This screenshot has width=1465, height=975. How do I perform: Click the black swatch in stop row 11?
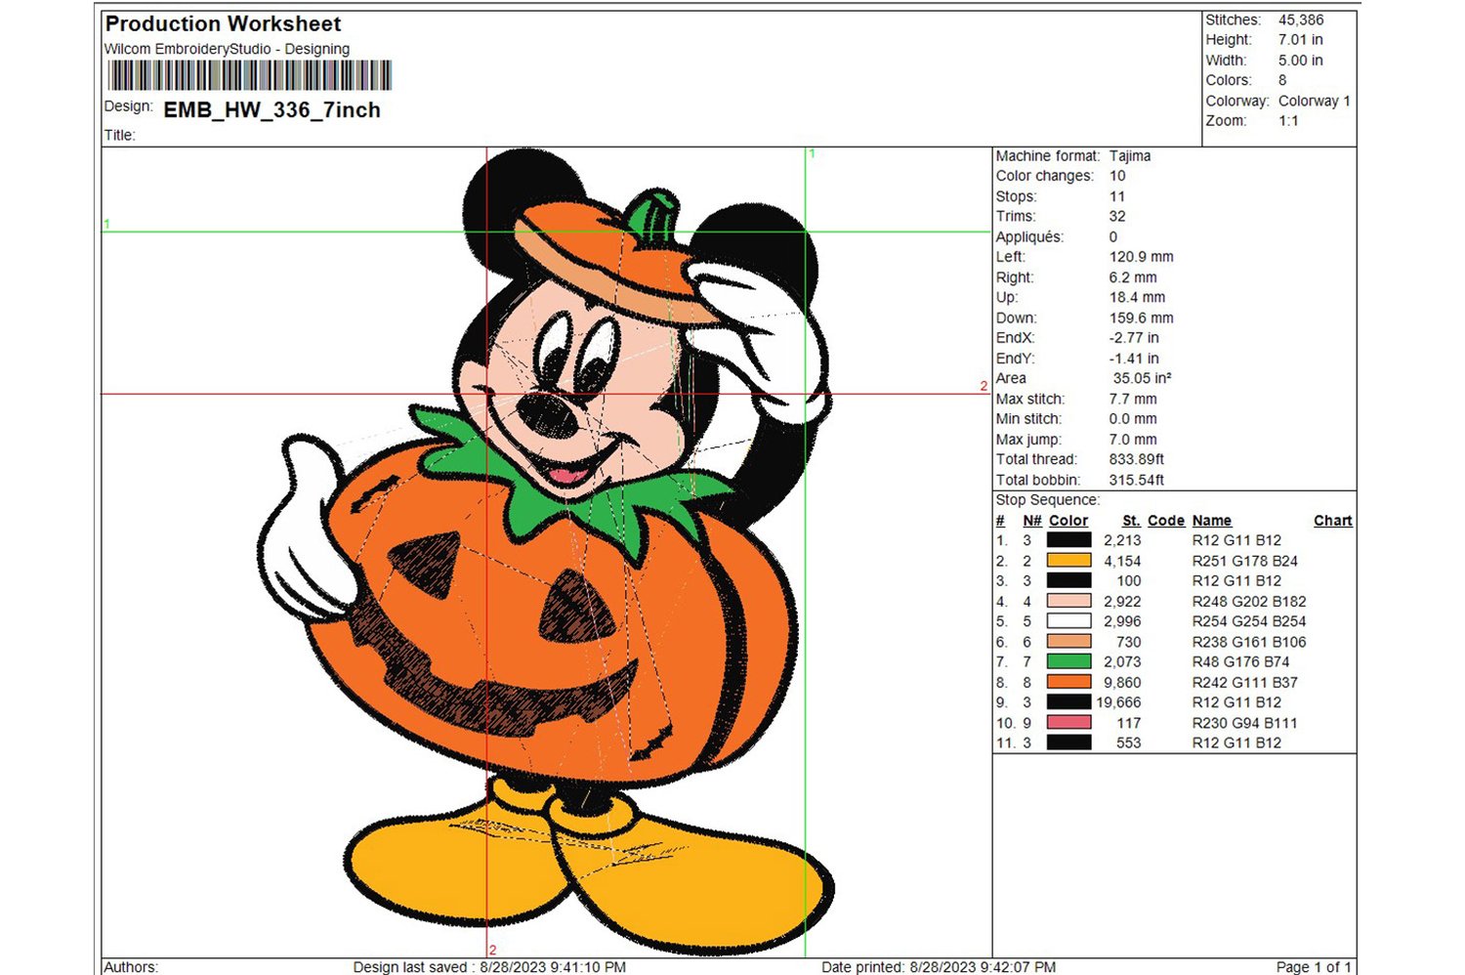click(1068, 742)
